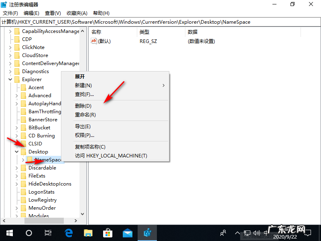
Task: Click the registry path address bar
Action: point(160,22)
